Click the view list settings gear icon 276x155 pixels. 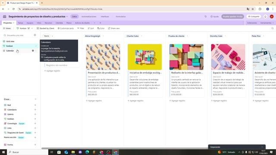(35, 35)
